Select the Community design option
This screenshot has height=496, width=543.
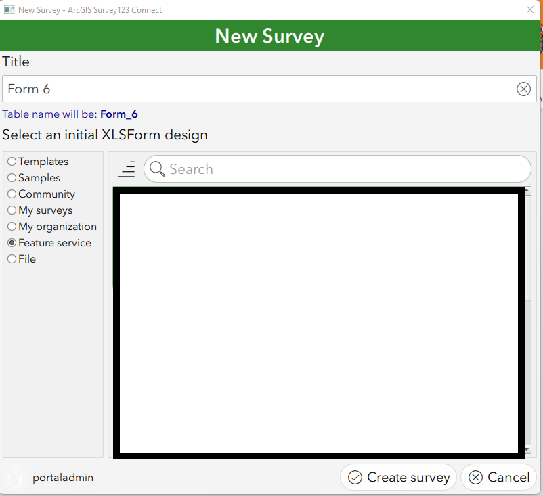point(12,194)
